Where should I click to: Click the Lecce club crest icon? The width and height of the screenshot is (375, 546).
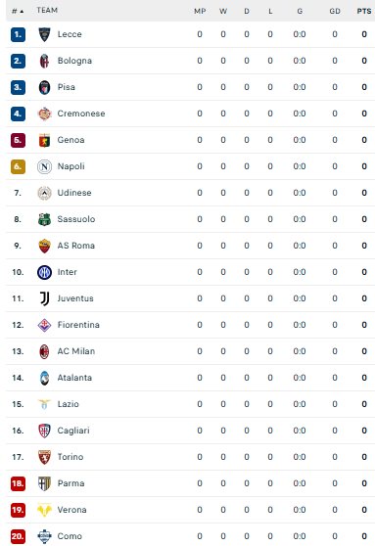pyautogui.click(x=44, y=34)
